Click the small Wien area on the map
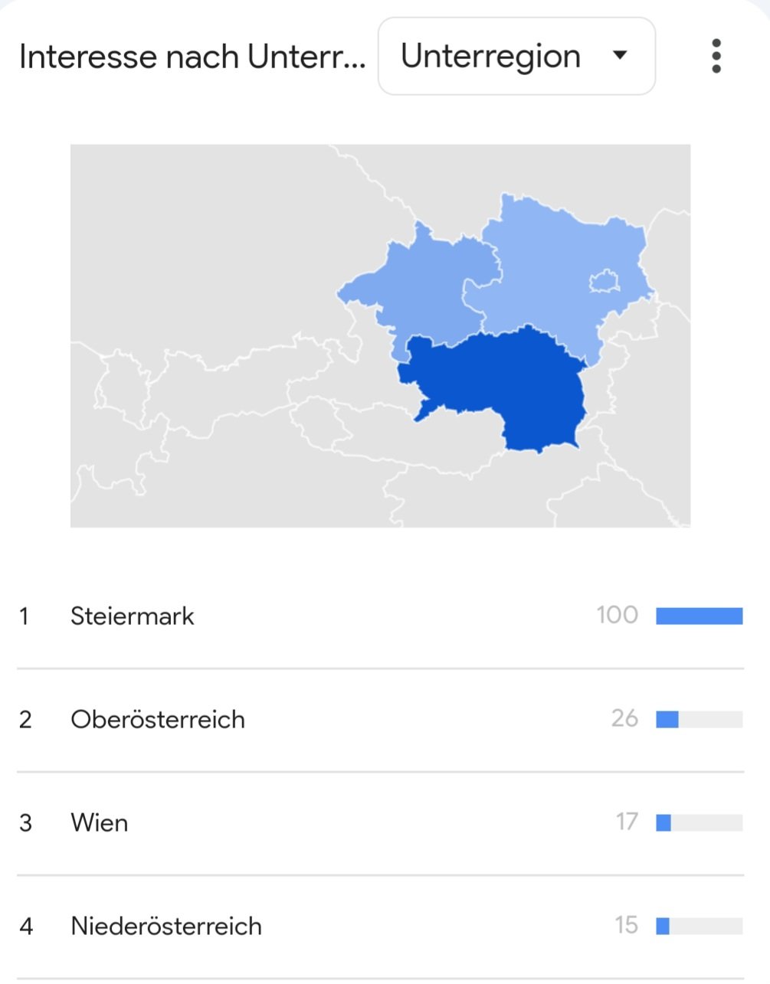Viewport: 770px width, 984px height. (x=604, y=281)
